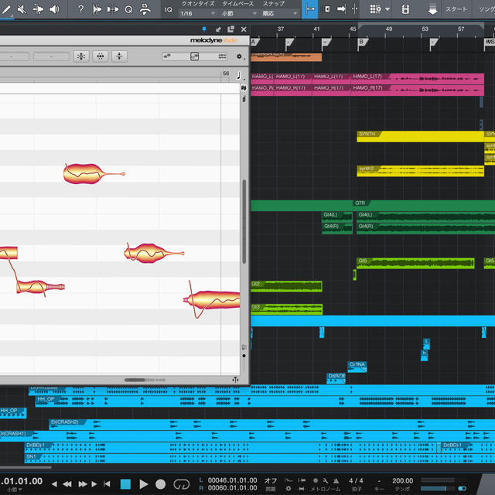Open the snap 順応 dropdown
Screen dimensions: 495x495
coord(278,13)
